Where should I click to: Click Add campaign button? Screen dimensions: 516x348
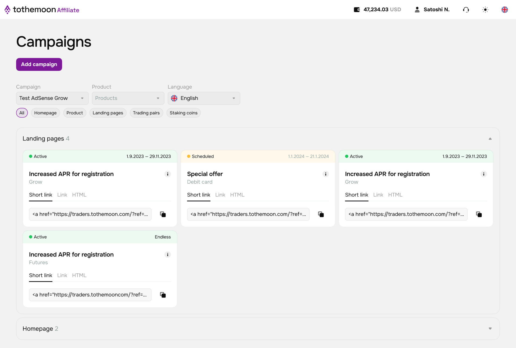[x=39, y=64]
